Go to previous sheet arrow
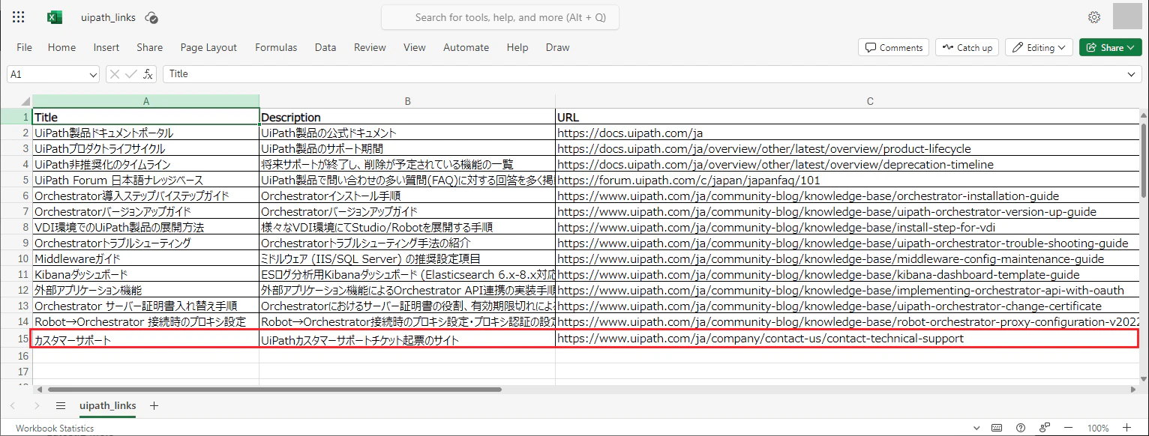Viewport: 1149px width, 436px height. [13, 405]
